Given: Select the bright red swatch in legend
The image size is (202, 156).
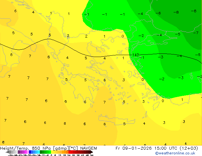Looking at the screenshot, I should (69, 152).
